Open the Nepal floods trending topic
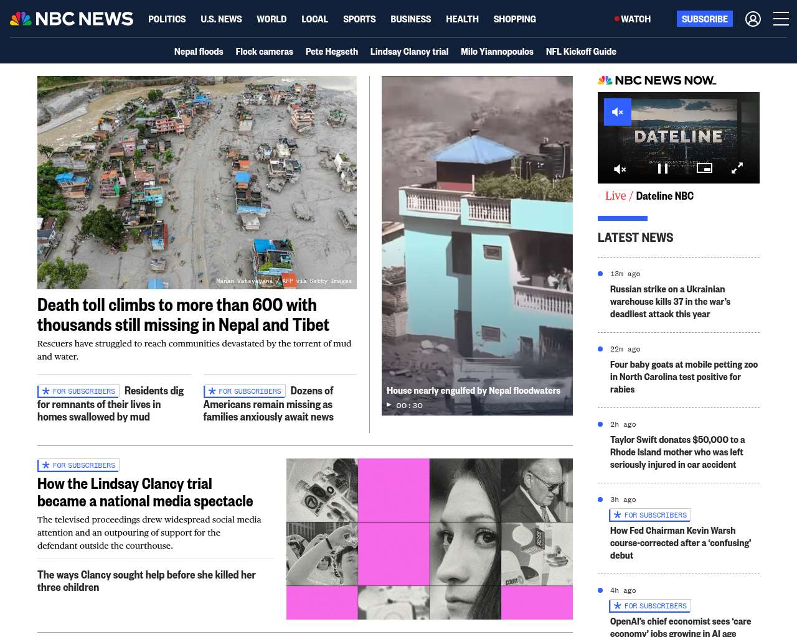This screenshot has height=637, width=797. pyautogui.click(x=199, y=52)
